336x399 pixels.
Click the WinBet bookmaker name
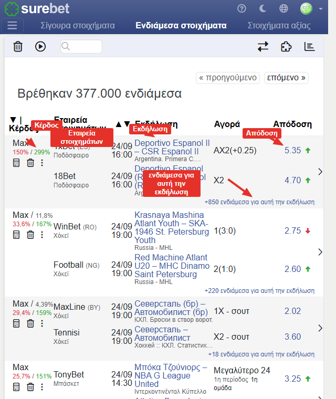tap(67, 226)
